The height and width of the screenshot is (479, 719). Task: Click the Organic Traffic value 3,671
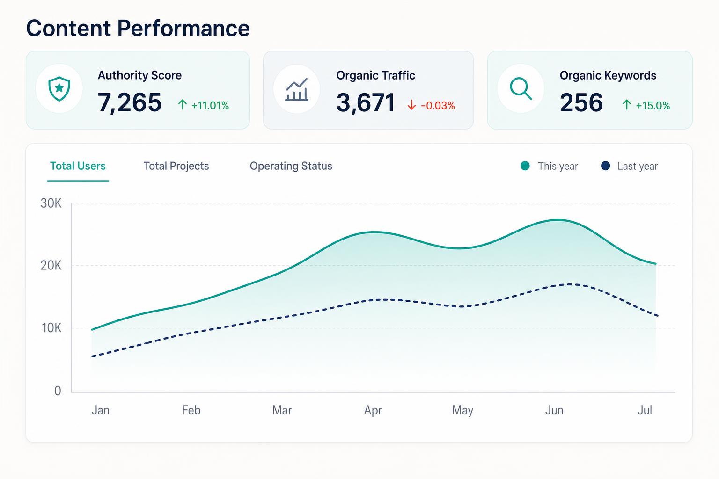[x=366, y=102]
